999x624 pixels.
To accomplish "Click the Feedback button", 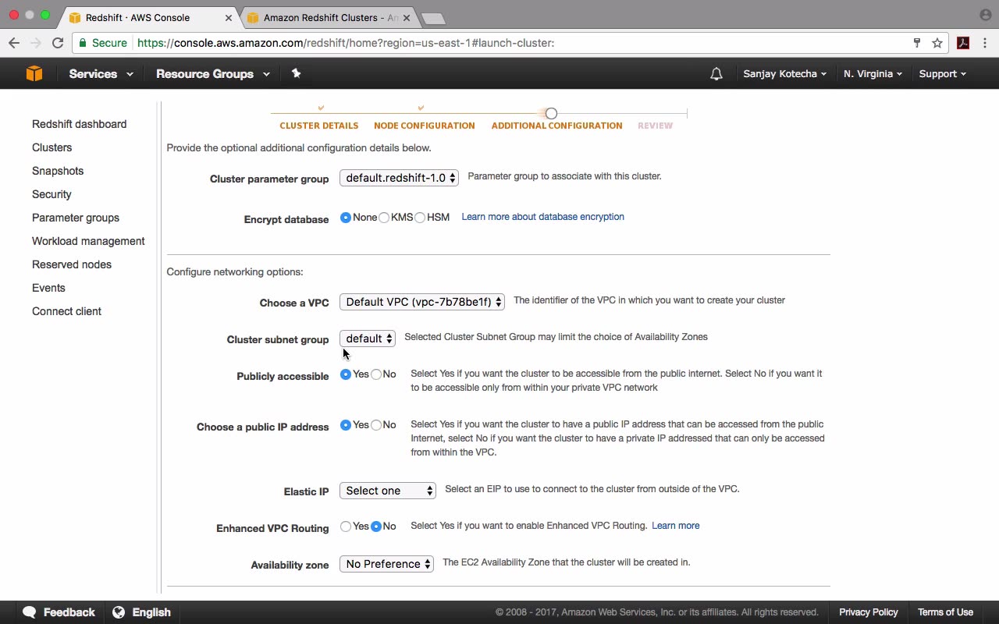I will click(59, 612).
